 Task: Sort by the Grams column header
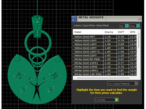(110, 32)
